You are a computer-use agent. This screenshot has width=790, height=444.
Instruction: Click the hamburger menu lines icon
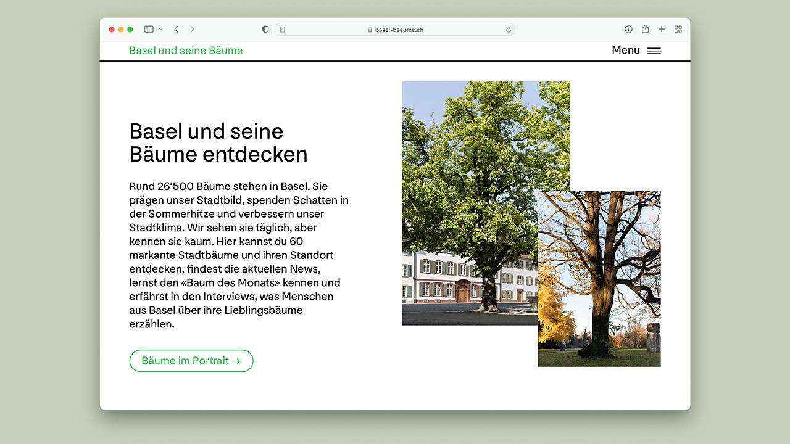point(654,51)
